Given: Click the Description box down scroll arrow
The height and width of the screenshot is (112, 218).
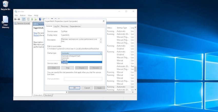Looking at the screenshot, I should click(101, 42).
